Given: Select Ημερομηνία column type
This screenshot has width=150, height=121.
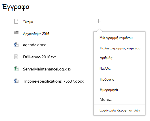Looking at the screenshot, I should pyautogui.click(x=109, y=90).
